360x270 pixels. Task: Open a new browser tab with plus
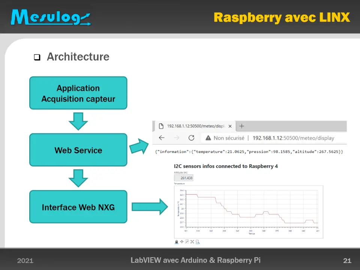click(241, 126)
